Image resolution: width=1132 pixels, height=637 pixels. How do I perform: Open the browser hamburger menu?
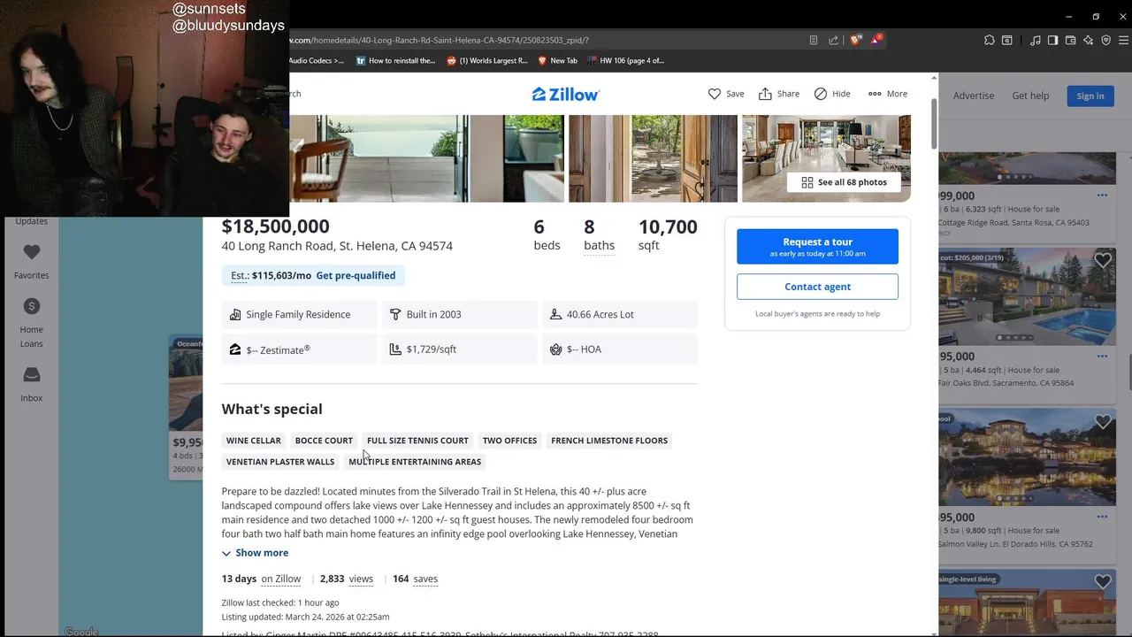pyautogui.click(x=1123, y=40)
